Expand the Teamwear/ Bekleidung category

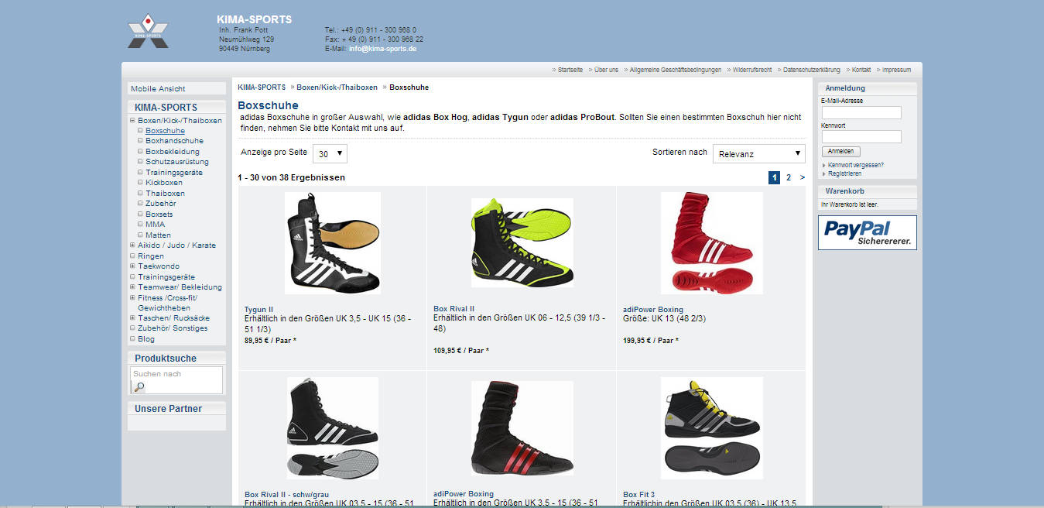click(x=132, y=287)
